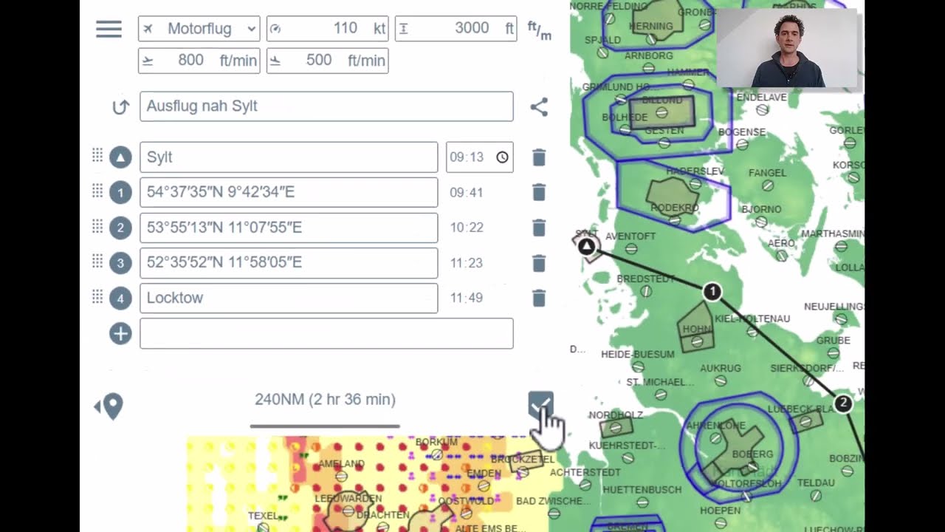The image size is (945, 532).
Task: Click drag handle of waypoint 3 row
Action: [97, 261]
